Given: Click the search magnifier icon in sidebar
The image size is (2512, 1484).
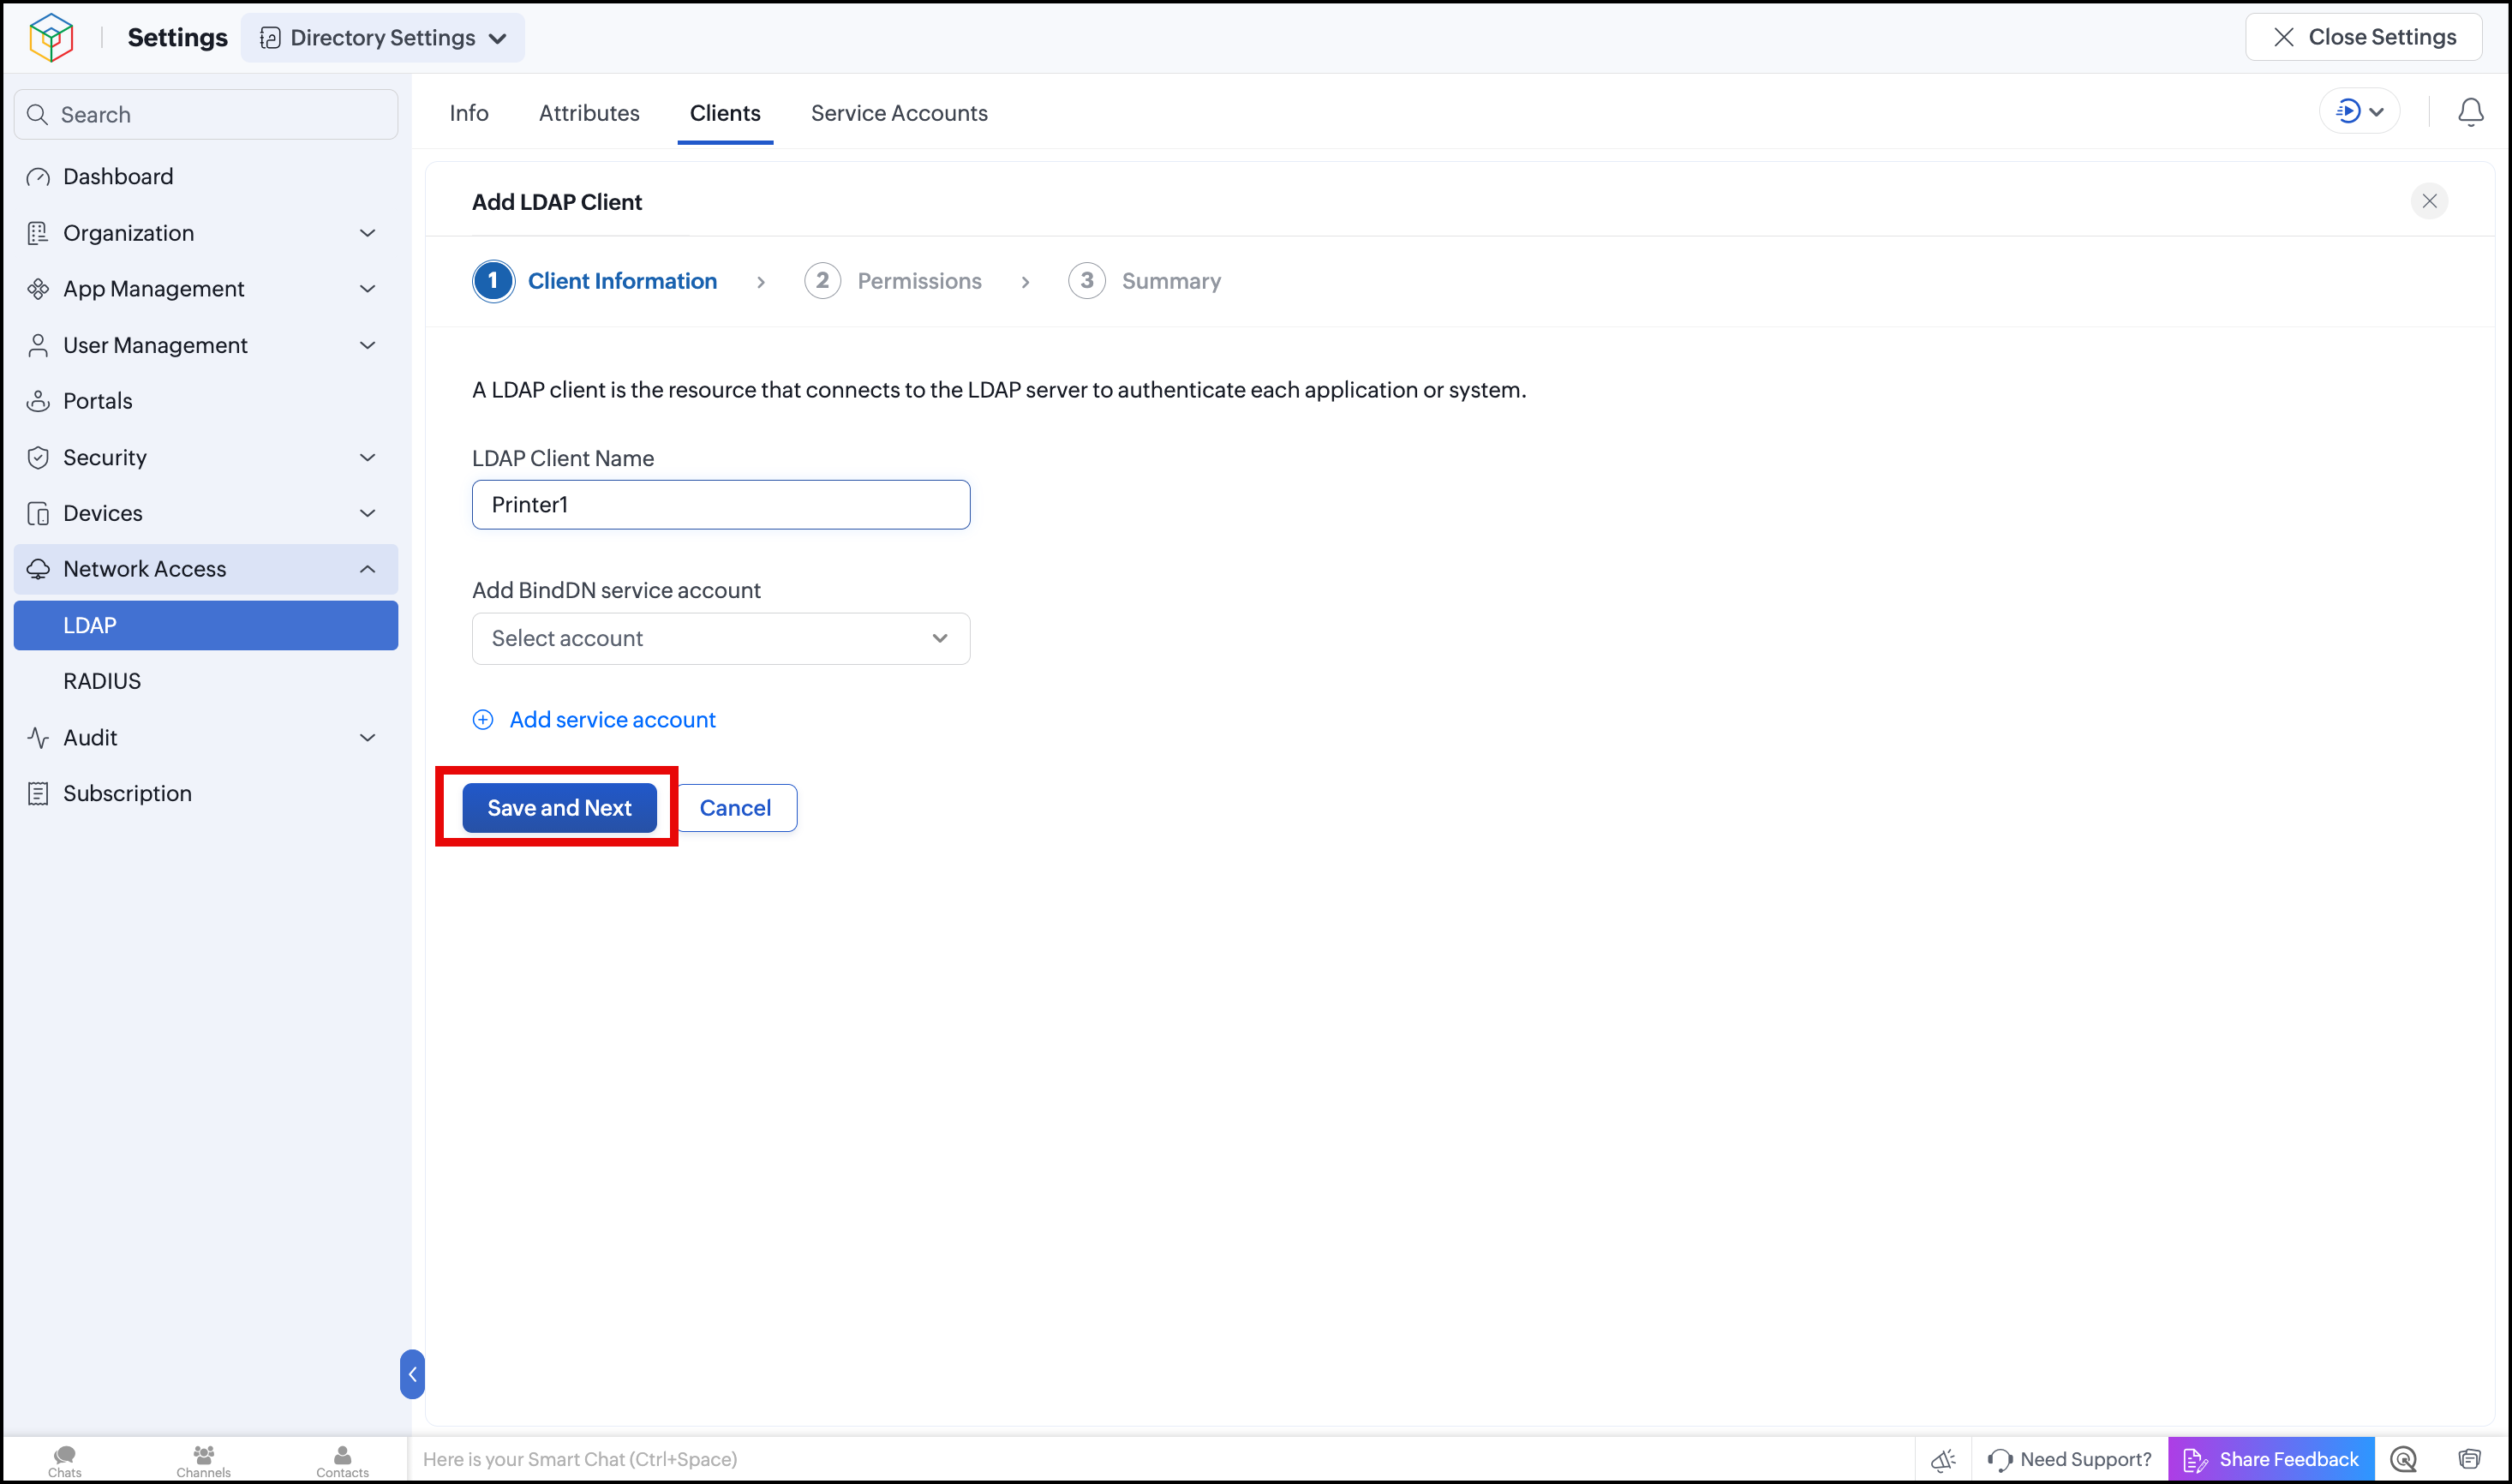Looking at the screenshot, I should pyautogui.click(x=38, y=114).
